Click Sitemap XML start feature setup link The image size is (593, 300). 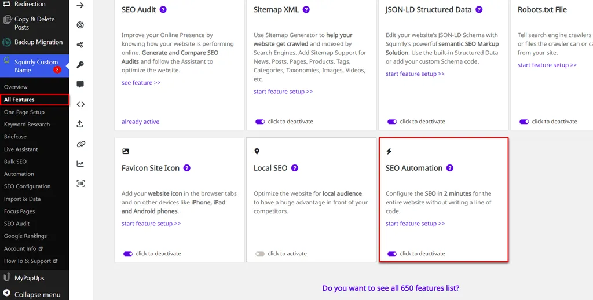(283, 91)
